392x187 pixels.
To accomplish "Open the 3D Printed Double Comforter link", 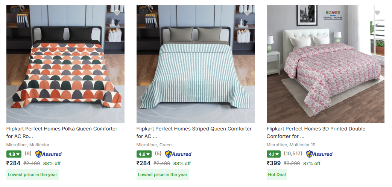I will 316,132.
